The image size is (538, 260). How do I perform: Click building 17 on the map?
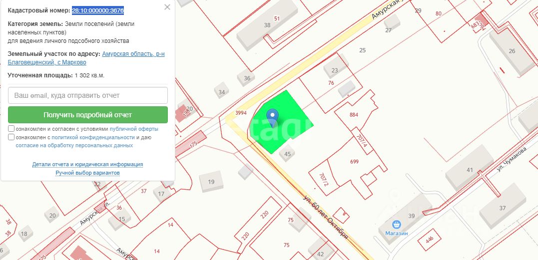(x=161, y=194)
